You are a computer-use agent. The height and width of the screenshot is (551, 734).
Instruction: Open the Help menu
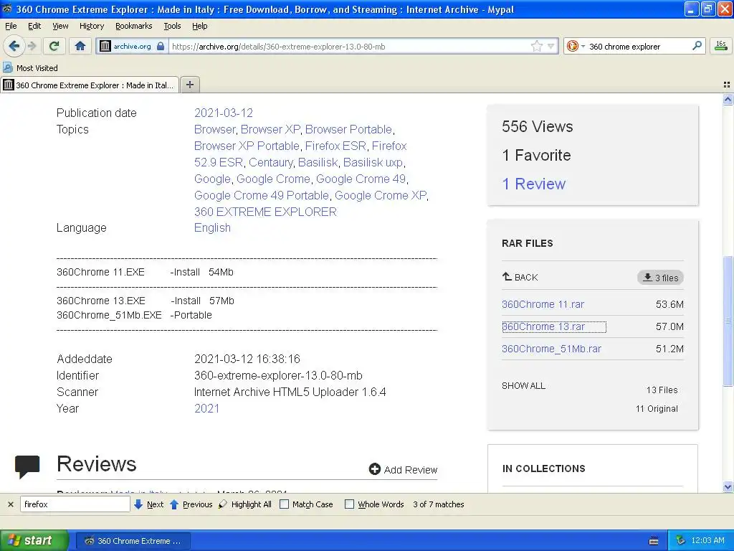tap(199, 26)
